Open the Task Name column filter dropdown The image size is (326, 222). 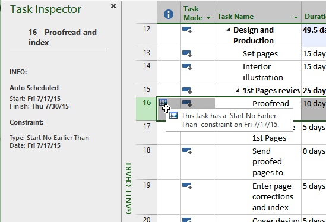point(296,18)
